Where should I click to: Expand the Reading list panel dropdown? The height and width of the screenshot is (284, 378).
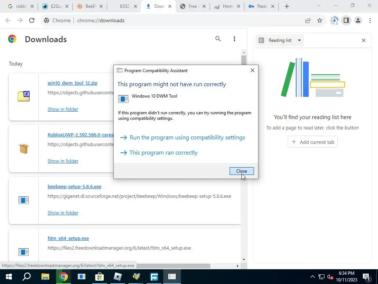click(x=299, y=40)
